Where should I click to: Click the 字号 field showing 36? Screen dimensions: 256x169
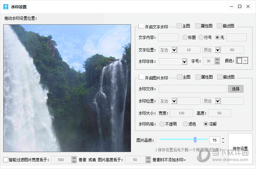pyautogui.click(x=209, y=61)
